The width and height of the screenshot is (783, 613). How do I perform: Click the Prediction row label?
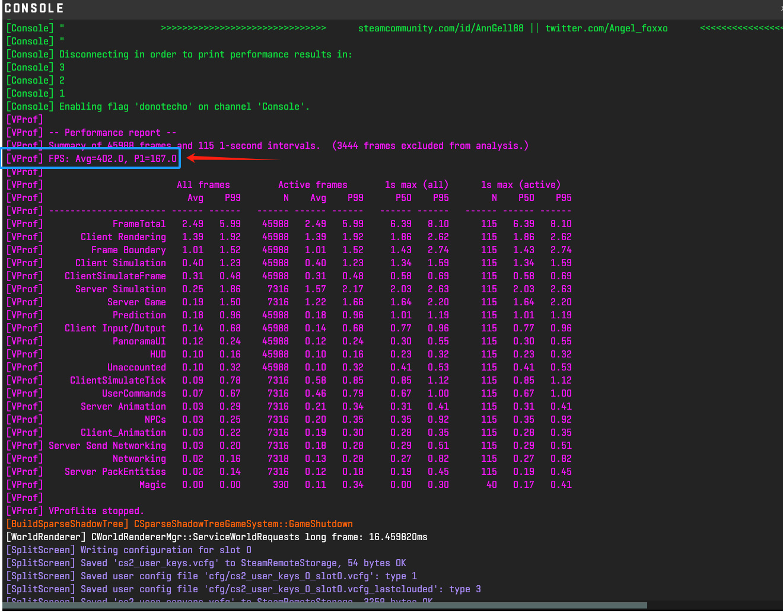139,315
